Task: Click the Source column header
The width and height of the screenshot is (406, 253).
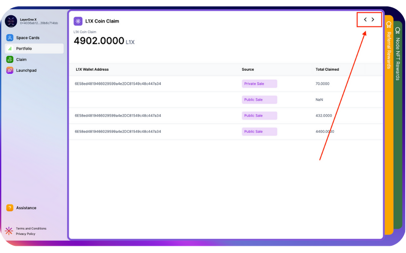Action: click(248, 69)
